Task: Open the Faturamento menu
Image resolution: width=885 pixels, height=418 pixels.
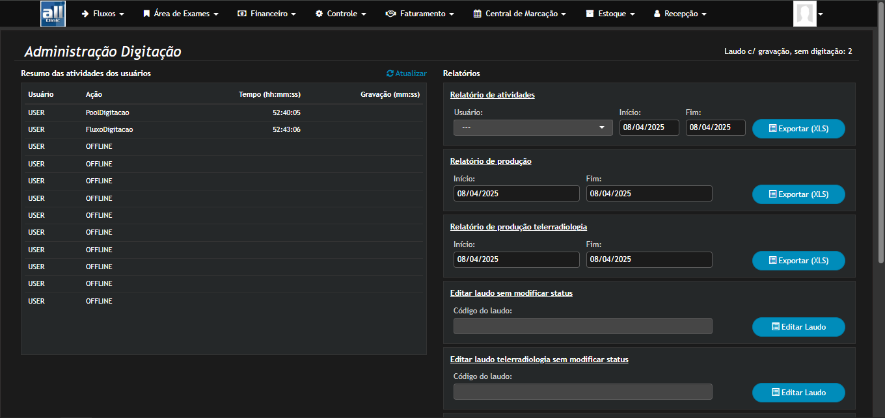Action: (x=420, y=13)
